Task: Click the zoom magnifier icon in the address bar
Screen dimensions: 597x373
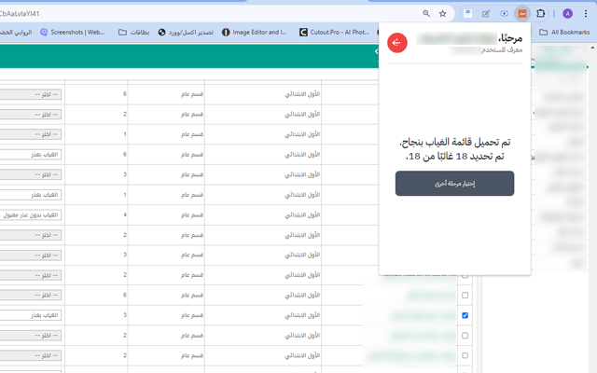Action: (426, 14)
